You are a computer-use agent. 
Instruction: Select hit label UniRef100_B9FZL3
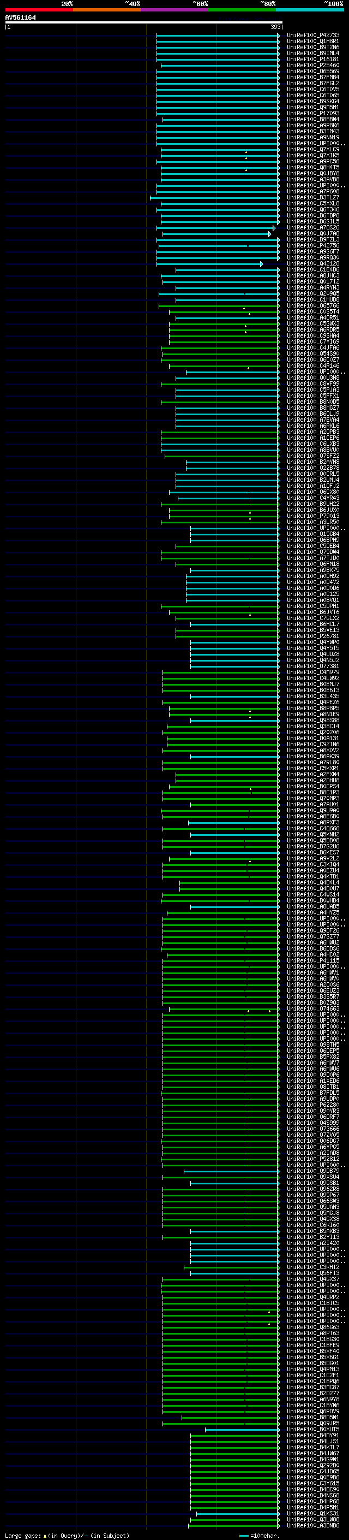pos(312,240)
